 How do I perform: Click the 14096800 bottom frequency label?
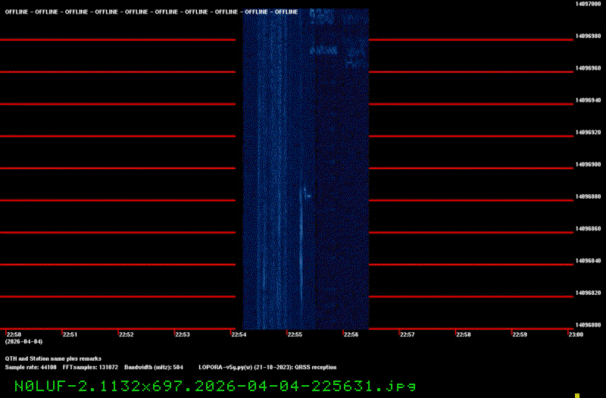(588, 324)
